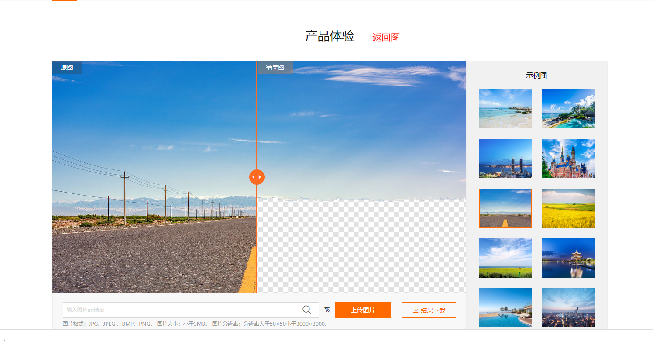The height and width of the screenshot is (341, 653).
Task: Choose the twin towers harbor skyline thumbnail
Action: pos(505,158)
